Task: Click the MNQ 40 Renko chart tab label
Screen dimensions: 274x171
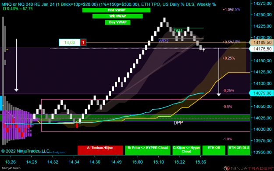Action: pos(11,168)
